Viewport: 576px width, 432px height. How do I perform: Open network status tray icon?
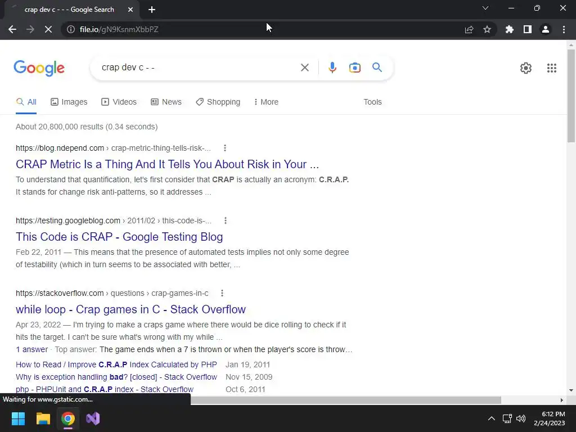pos(507,418)
